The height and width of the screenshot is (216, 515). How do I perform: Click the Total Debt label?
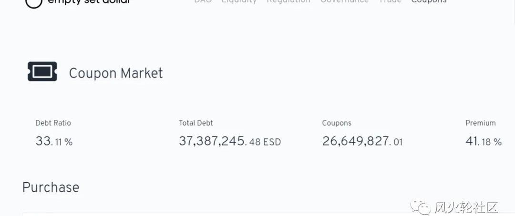(x=196, y=123)
